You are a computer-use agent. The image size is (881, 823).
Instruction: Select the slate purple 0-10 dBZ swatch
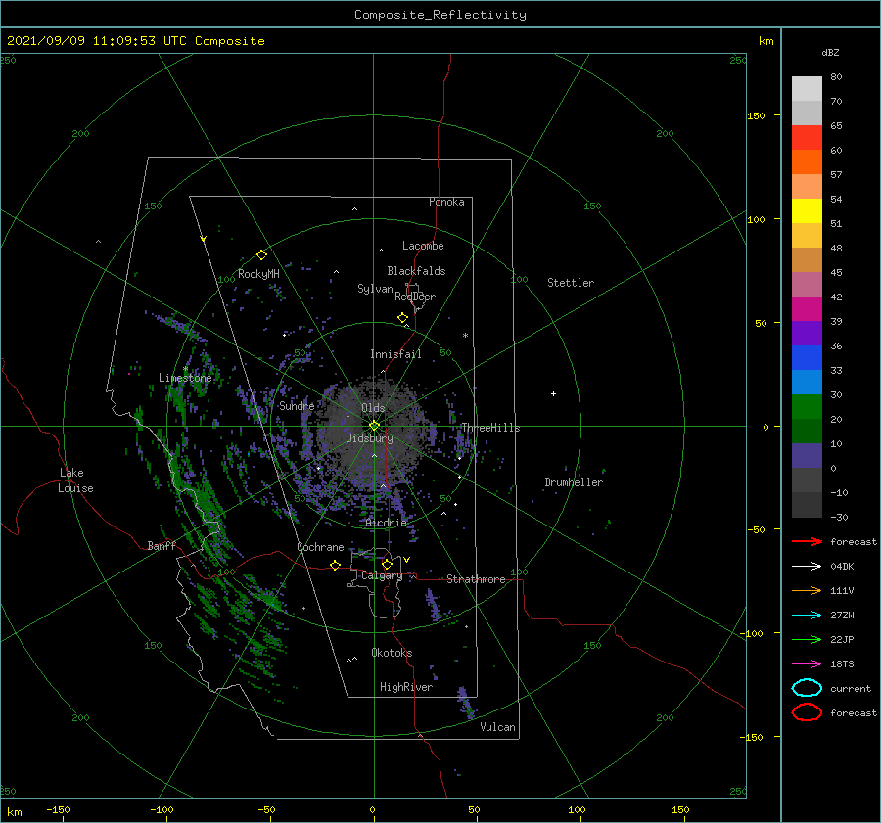[807, 456]
